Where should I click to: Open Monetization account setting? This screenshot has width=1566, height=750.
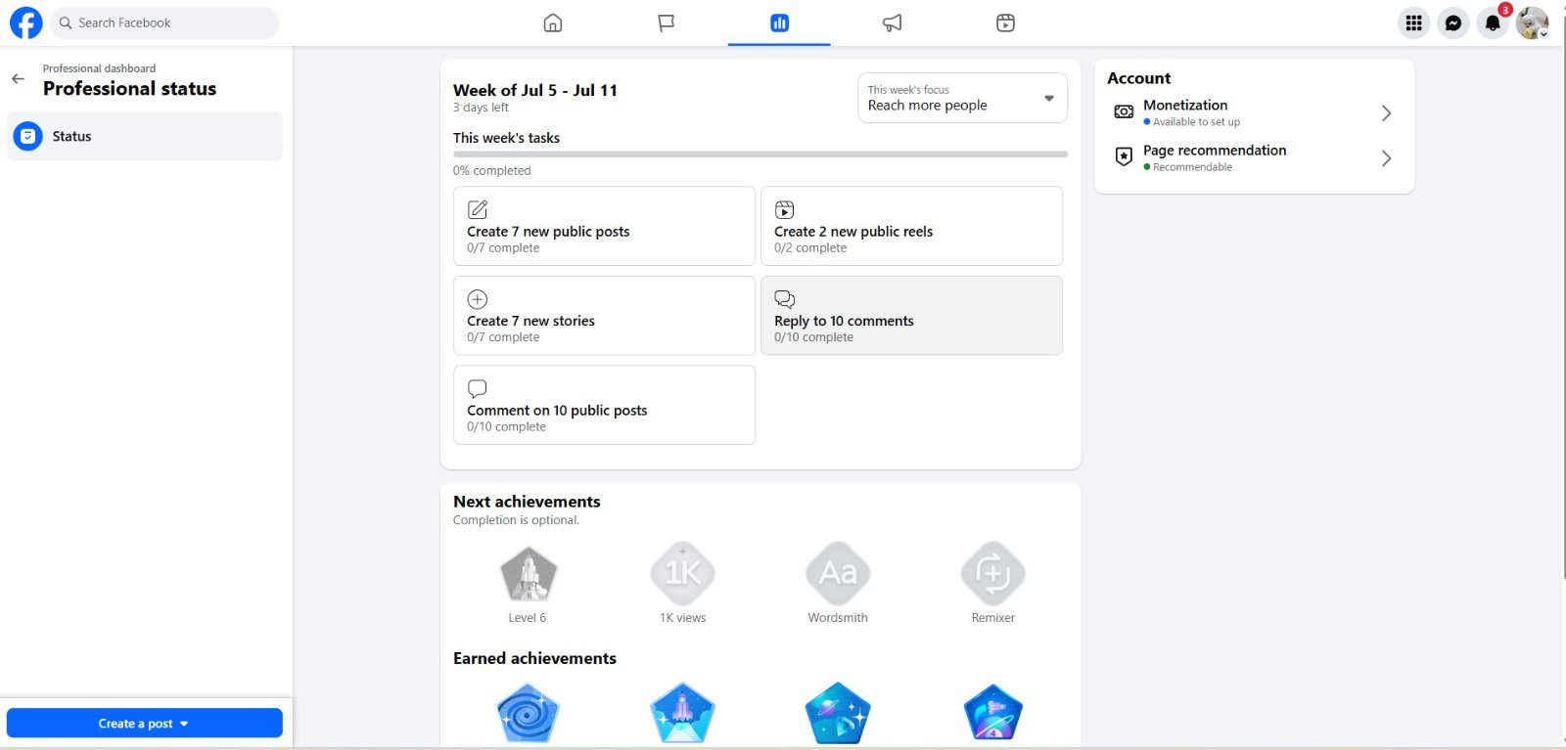click(1254, 112)
